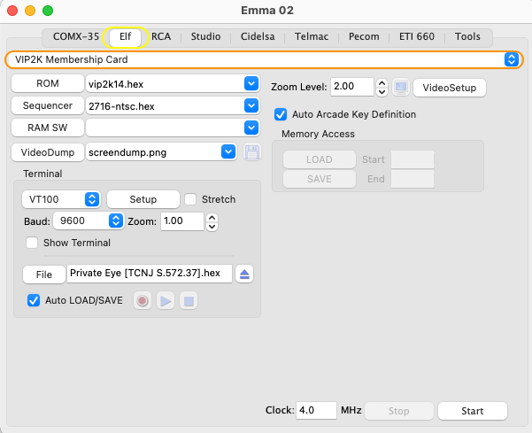This screenshot has height=433, width=532.
Task: Click the terminal Setup button
Action: 143,199
